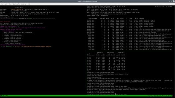
Task: Click the 'System Data' header line
Action: tap(24, 8)
